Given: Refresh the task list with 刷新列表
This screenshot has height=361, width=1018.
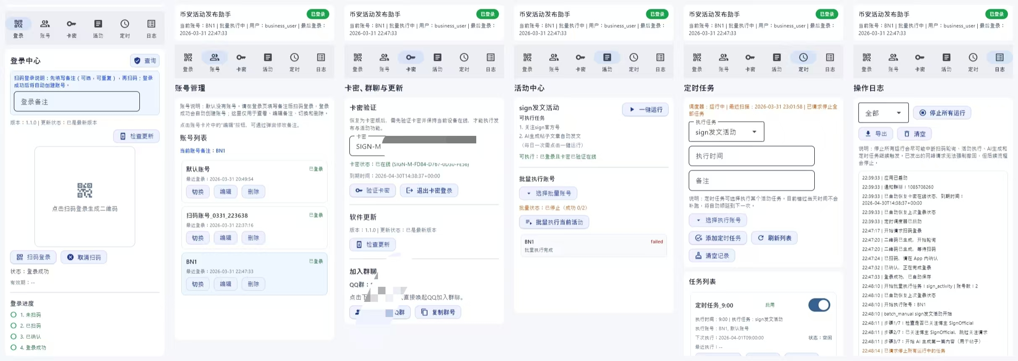Looking at the screenshot, I should point(774,238).
